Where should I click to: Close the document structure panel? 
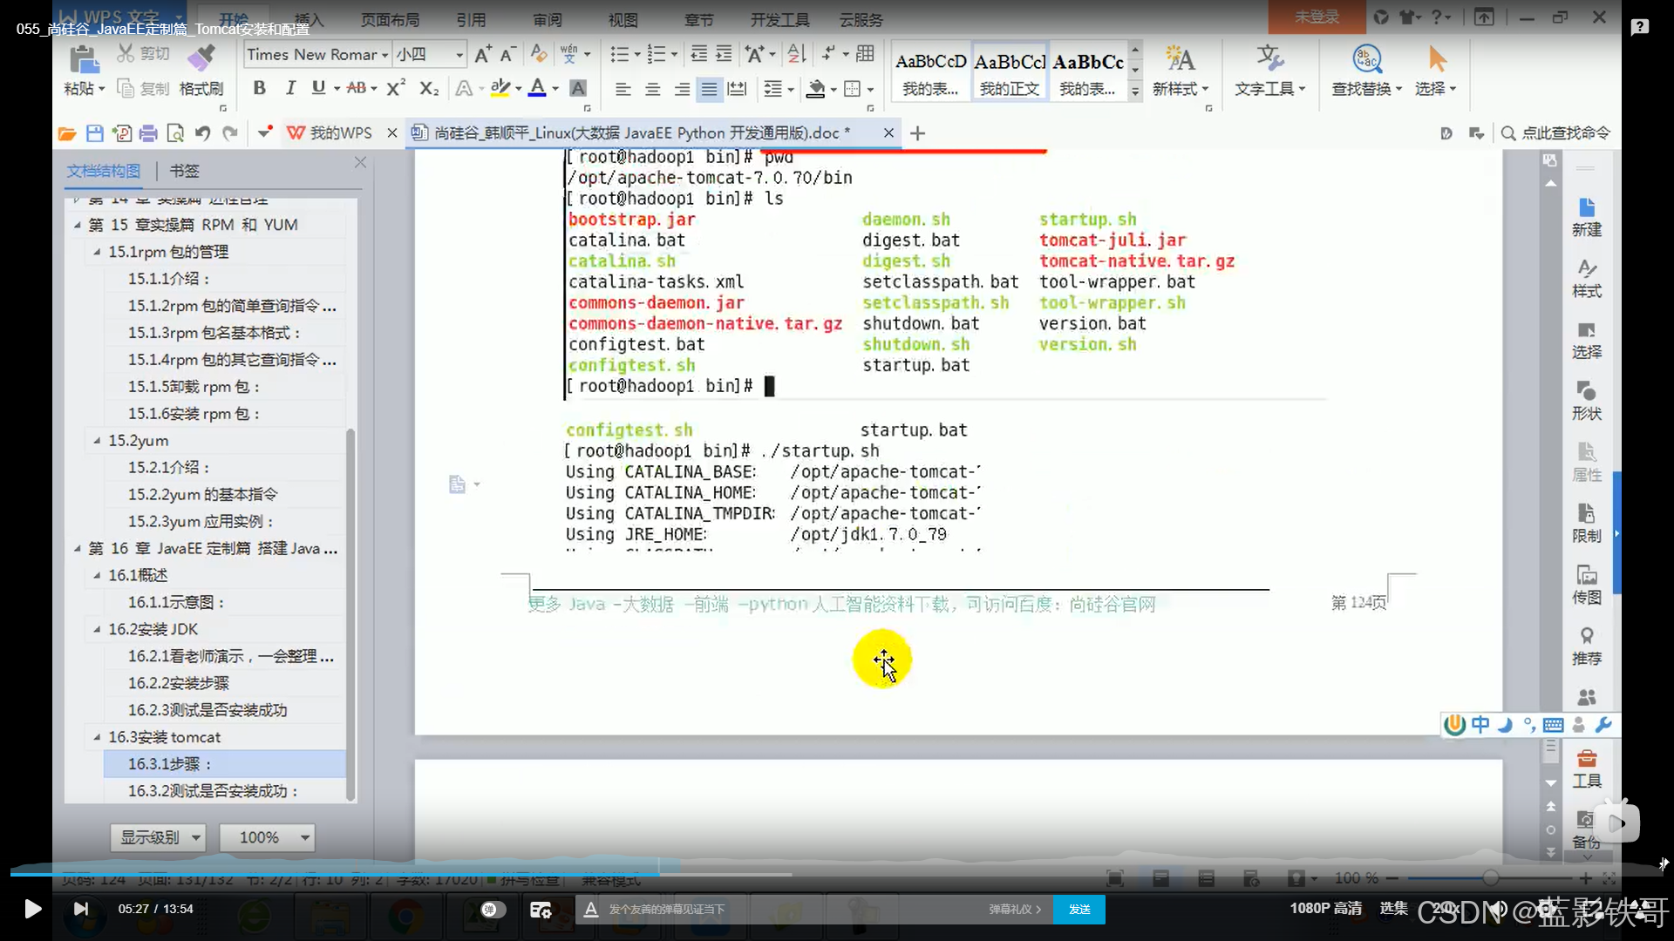360,162
